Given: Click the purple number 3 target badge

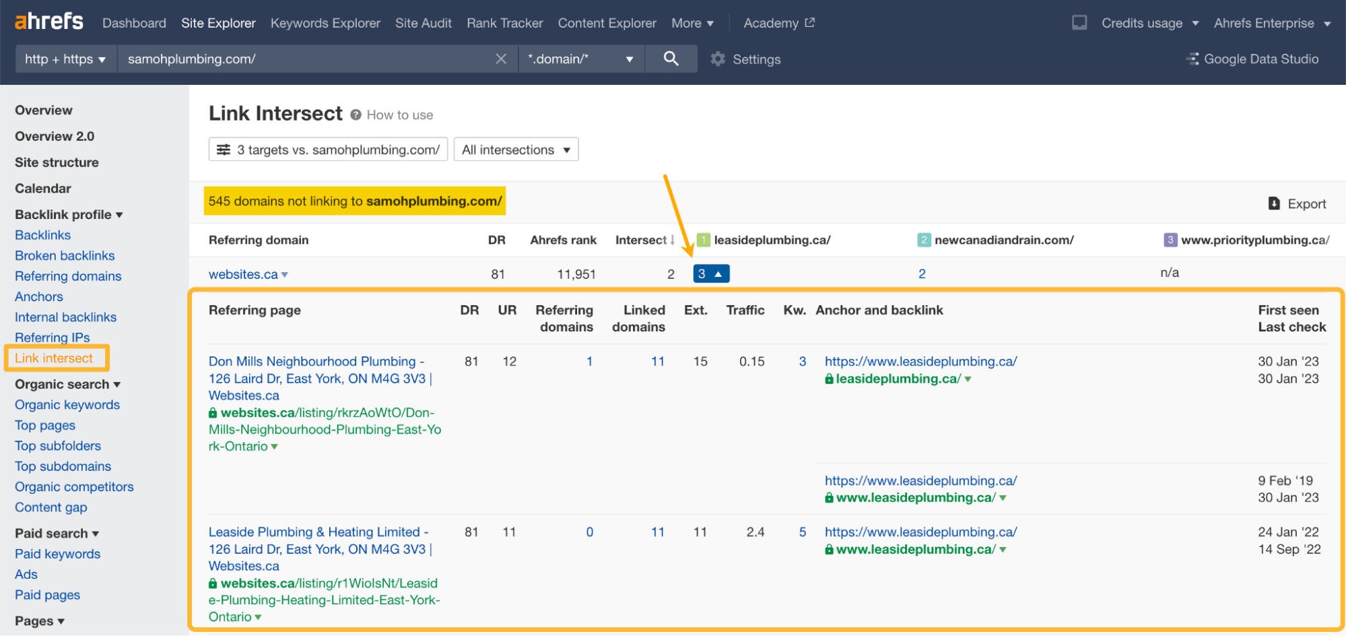Looking at the screenshot, I should click(1171, 240).
